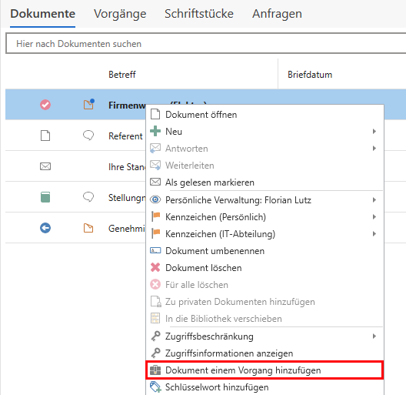Expand the Kennzeichen (Persönlich) submenu arrow
Image resolution: width=406 pixels, height=395 pixels.
click(374, 217)
